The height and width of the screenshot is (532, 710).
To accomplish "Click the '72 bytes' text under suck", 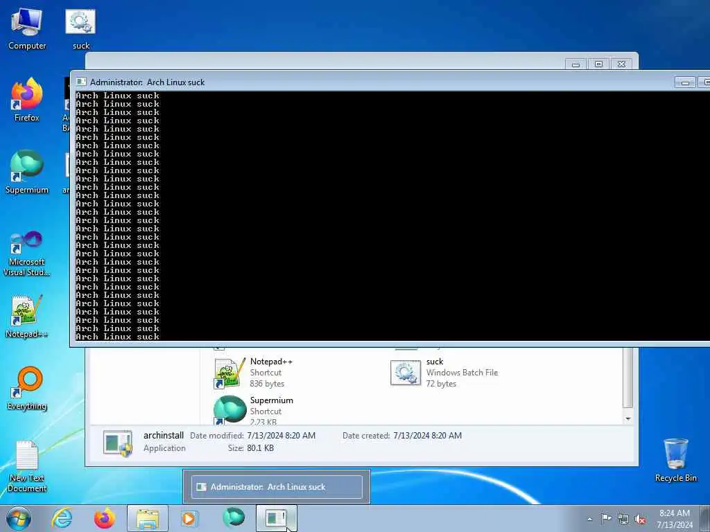I will [x=441, y=384].
